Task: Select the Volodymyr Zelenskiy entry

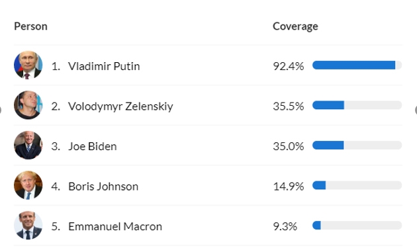Action: coord(120,106)
